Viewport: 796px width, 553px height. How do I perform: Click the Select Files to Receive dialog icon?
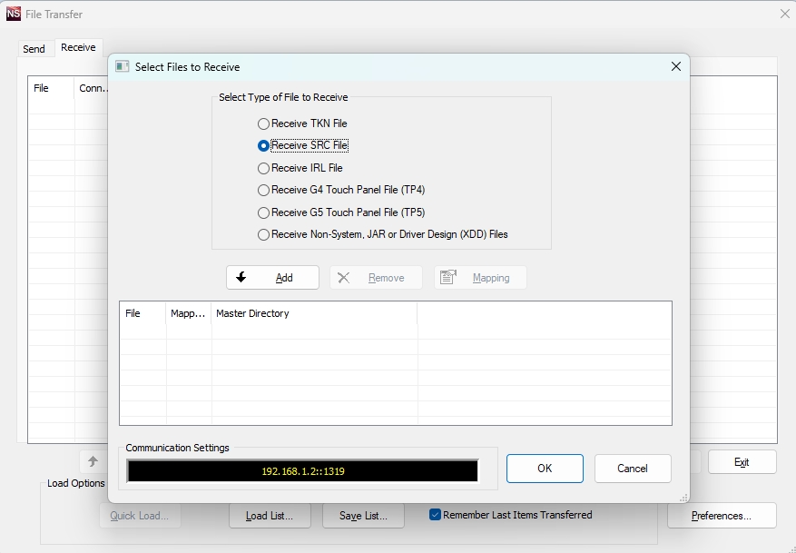123,66
